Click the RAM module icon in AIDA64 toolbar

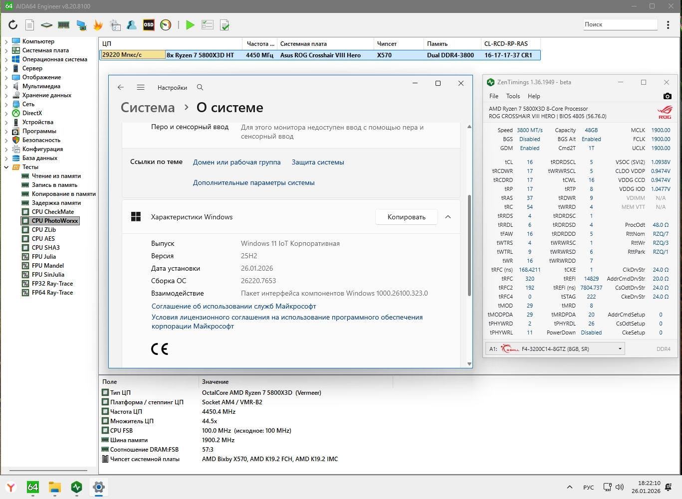(x=63, y=24)
